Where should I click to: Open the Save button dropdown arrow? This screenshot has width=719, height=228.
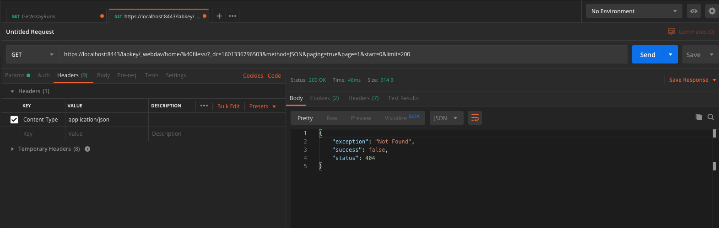point(712,54)
